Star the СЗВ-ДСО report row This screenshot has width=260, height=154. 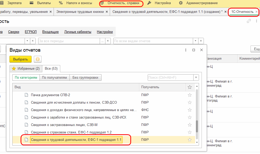190,102
